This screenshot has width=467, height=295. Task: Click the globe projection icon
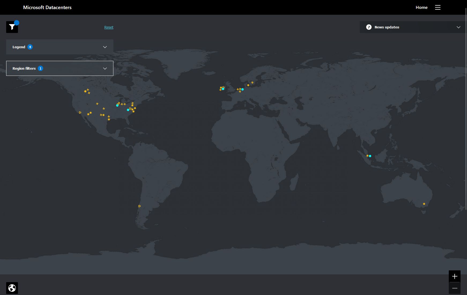point(12,288)
